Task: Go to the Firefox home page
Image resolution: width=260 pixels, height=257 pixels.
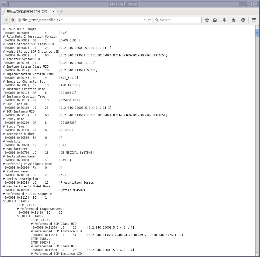Action: pyautogui.click(x=234, y=20)
